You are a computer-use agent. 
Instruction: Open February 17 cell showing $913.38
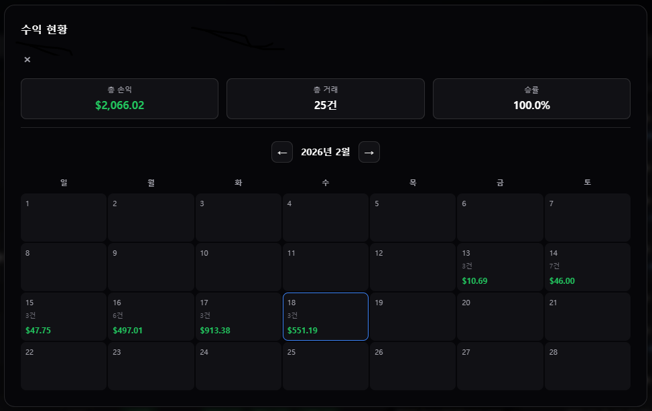click(x=238, y=317)
